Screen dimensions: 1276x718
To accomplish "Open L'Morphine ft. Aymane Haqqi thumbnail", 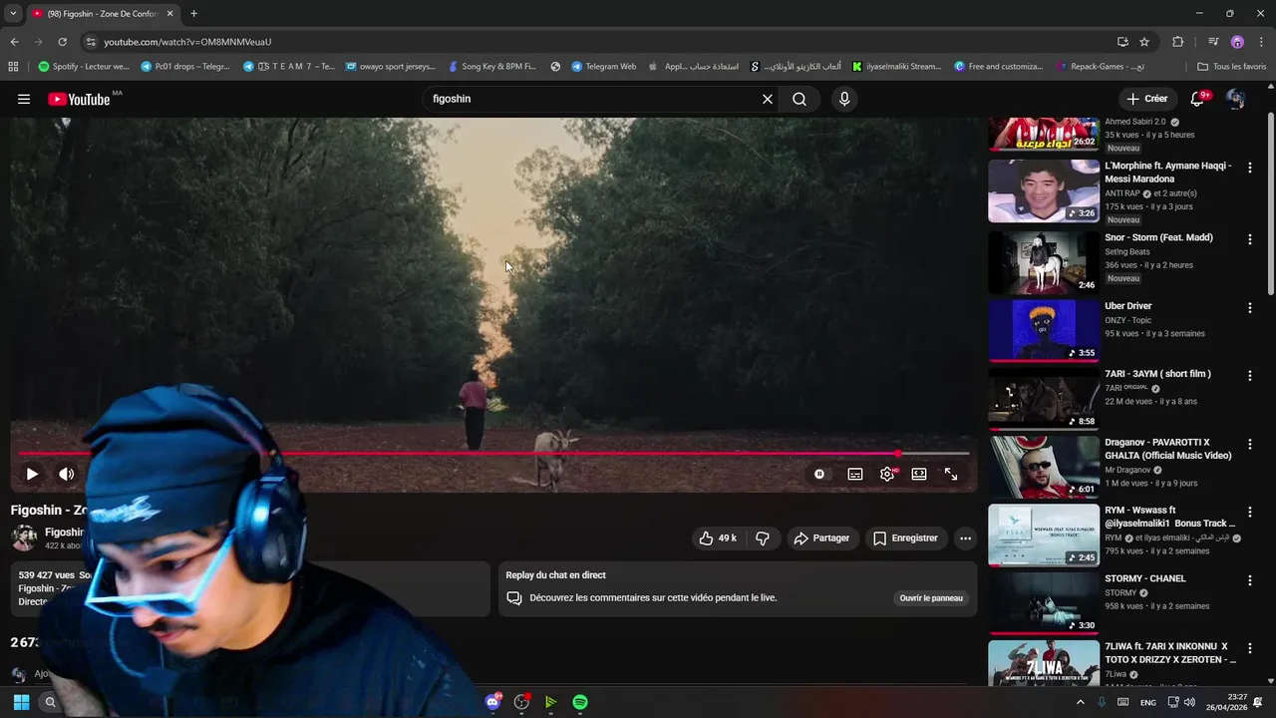I will click(x=1044, y=191).
